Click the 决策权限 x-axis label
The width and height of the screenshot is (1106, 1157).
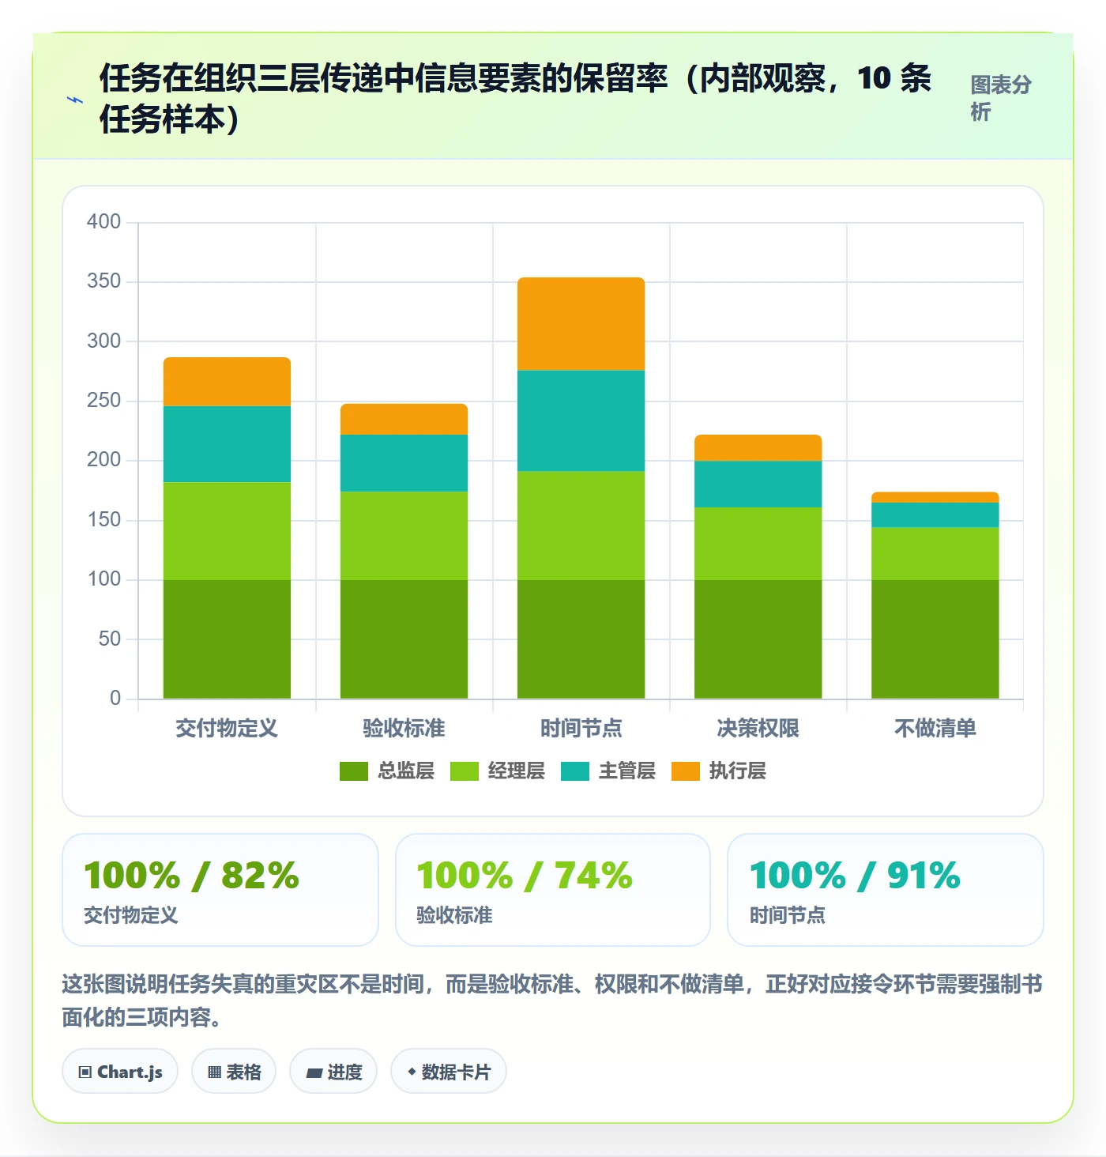[x=758, y=728]
